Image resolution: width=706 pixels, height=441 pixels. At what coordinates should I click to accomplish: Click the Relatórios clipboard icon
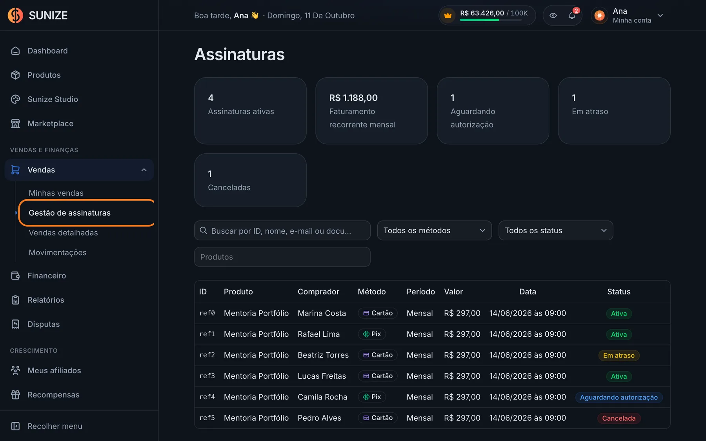15,300
